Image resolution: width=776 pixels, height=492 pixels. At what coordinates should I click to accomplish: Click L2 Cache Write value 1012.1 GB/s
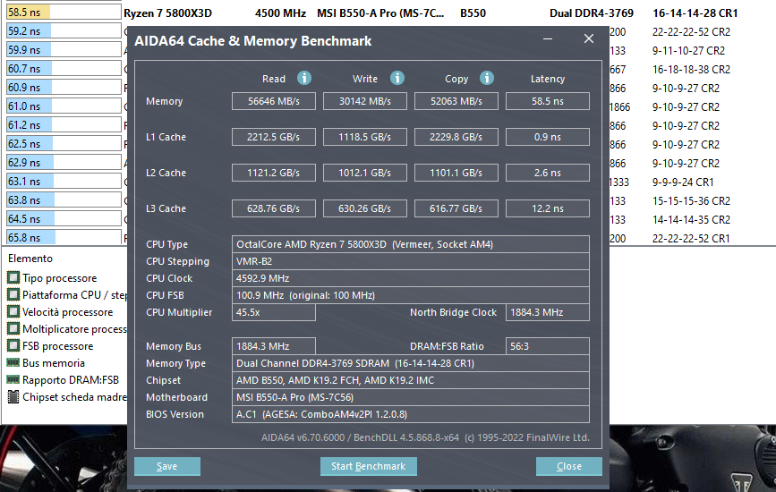[365, 173]
